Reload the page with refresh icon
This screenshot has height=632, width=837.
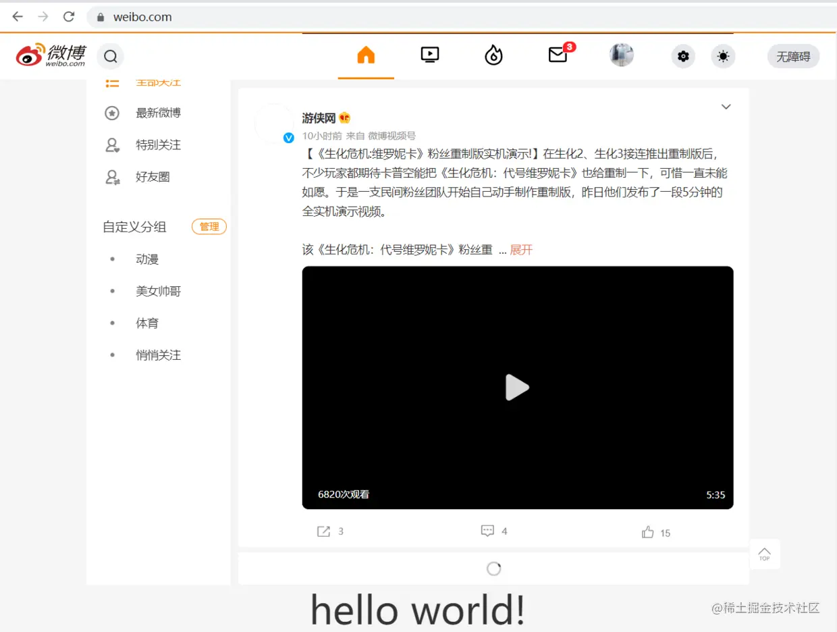(69, 17)
